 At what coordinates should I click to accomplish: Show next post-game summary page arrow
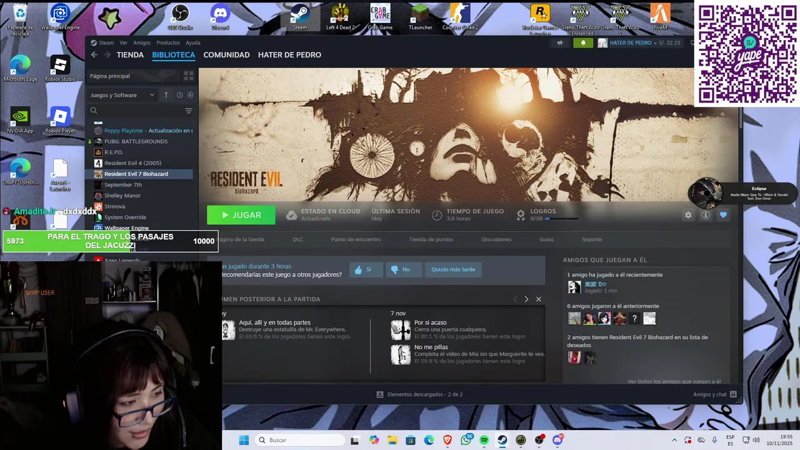tap(526, 299)
